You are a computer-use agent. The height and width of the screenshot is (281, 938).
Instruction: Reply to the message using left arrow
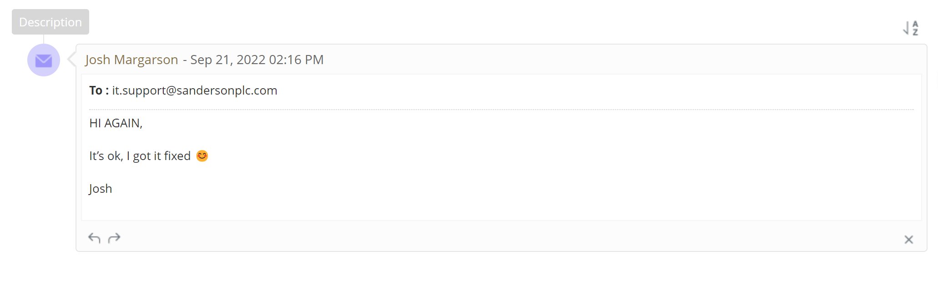click(94, 238)
